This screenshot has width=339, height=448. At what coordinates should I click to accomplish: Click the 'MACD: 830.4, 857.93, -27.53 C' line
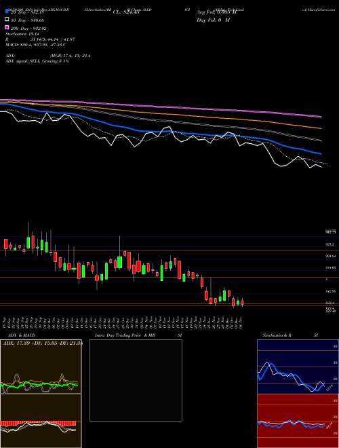[36, 45]
